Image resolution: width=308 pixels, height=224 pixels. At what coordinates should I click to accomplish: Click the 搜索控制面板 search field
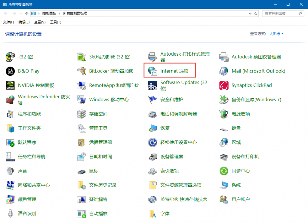tap(280, 14)
